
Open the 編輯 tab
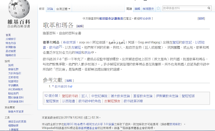(x=137, y=9)
